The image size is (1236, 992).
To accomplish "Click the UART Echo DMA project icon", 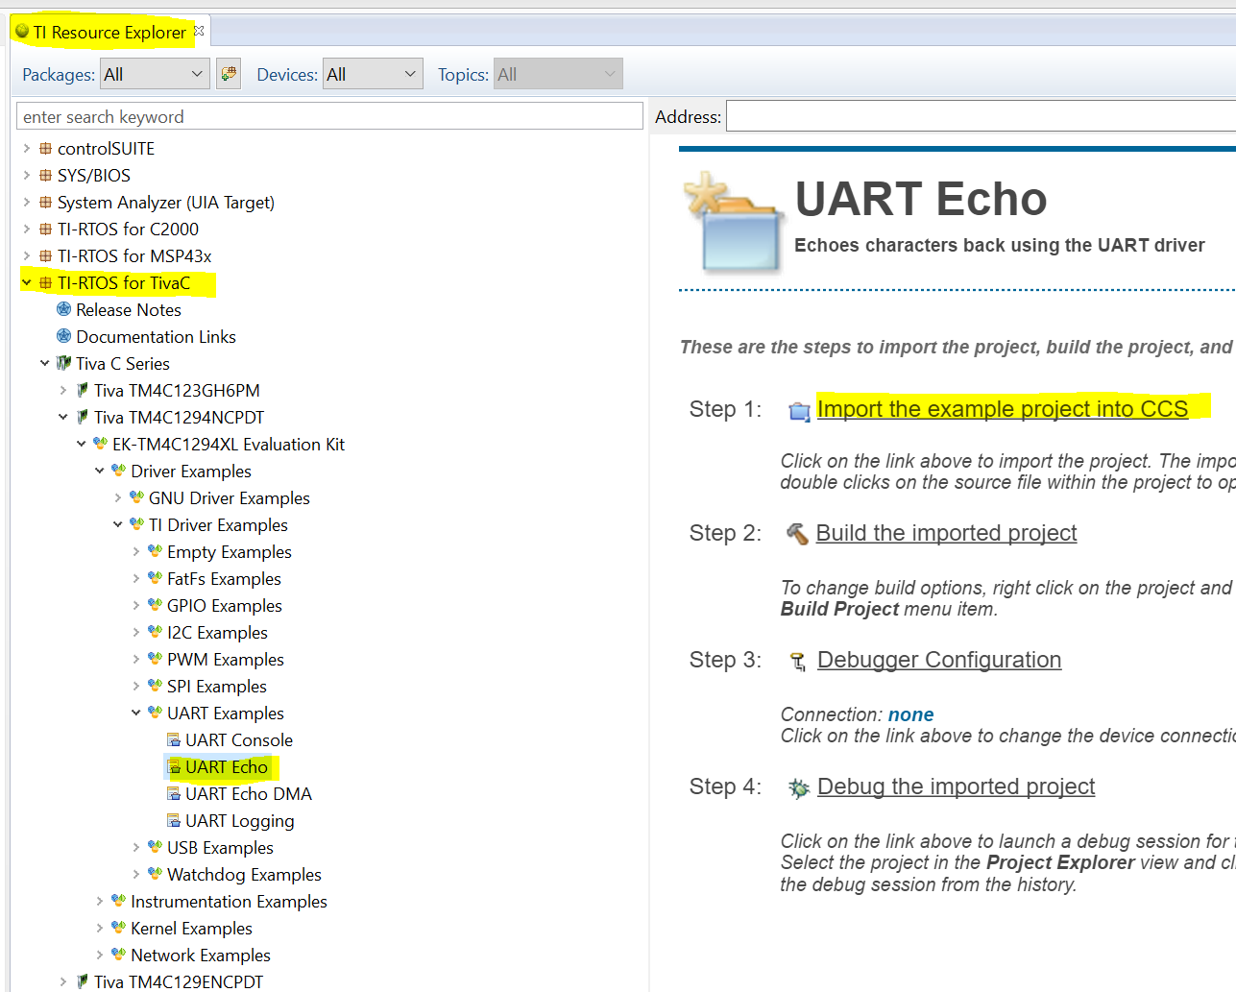I will coord(174,793).
